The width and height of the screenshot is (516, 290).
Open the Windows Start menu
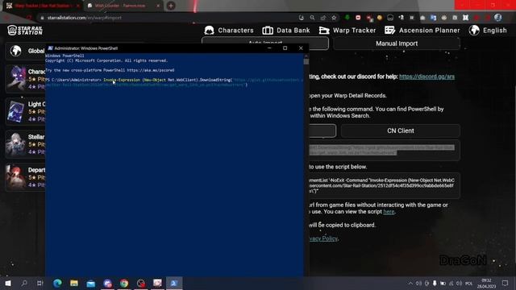8,283
